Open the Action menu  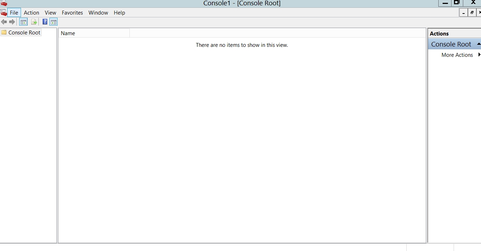[x=31, y=13]
